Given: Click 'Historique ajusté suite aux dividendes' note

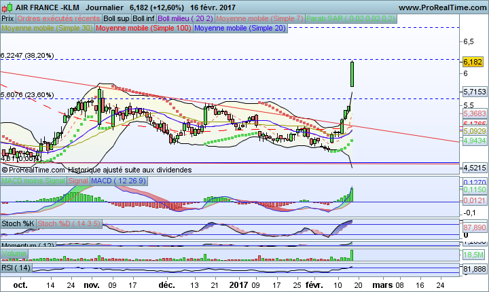Looking at the screenshot, I should (130, 170).
